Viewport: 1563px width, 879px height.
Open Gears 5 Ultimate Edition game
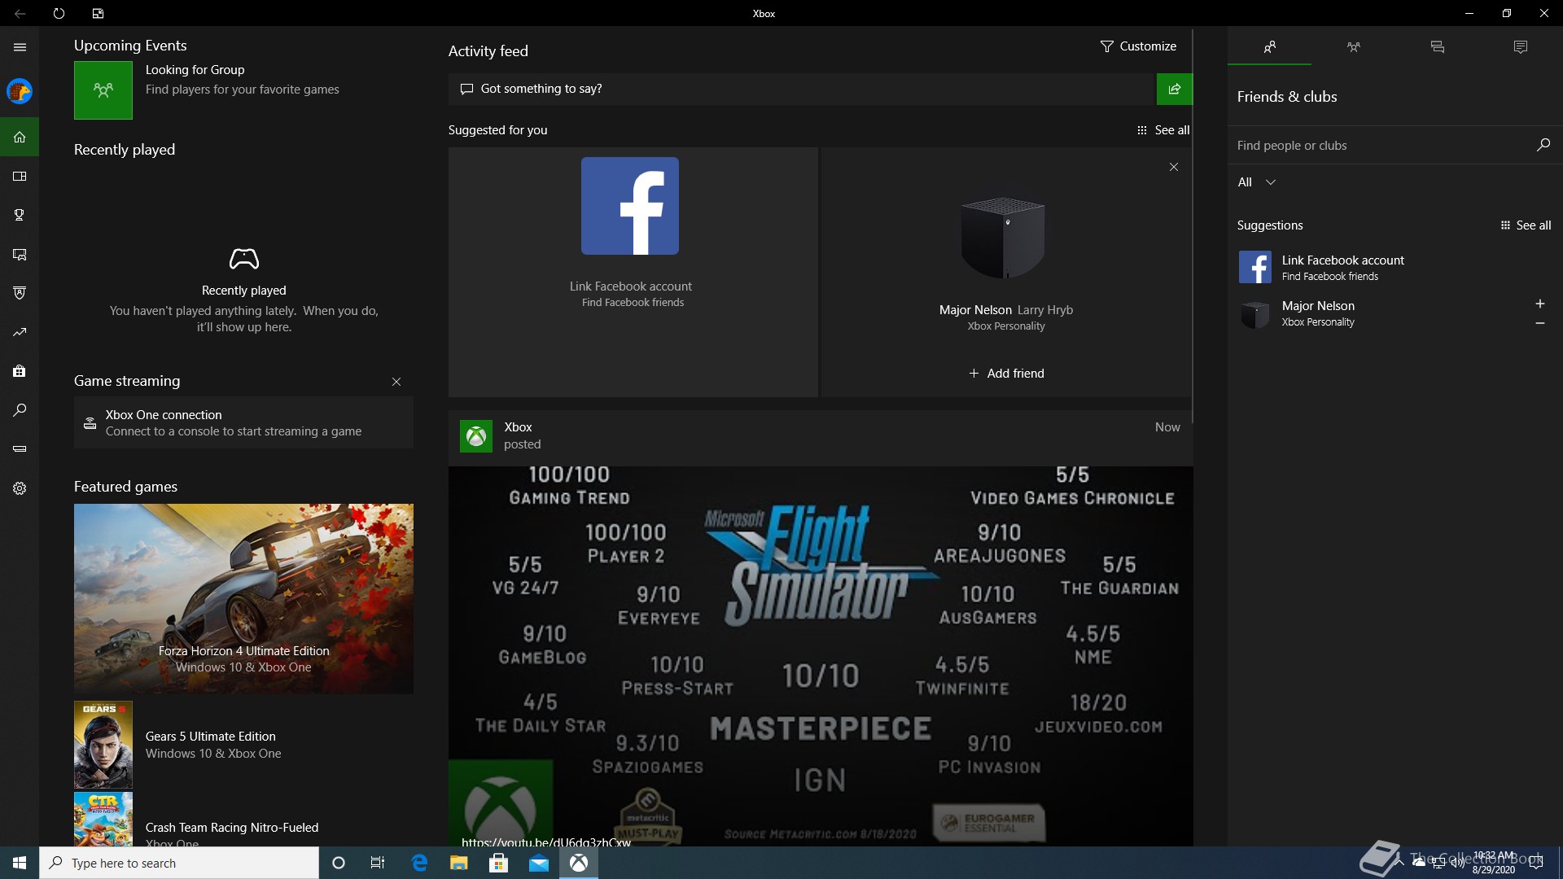coord(243,745)
